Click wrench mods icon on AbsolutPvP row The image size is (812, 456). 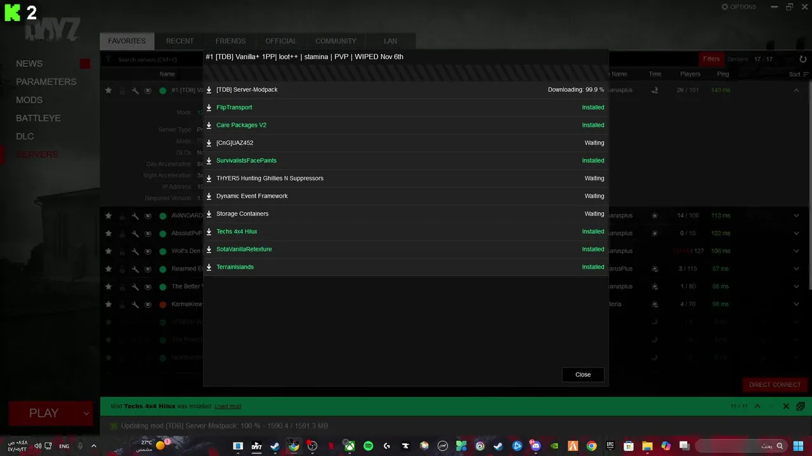click(x=135, y=234)
